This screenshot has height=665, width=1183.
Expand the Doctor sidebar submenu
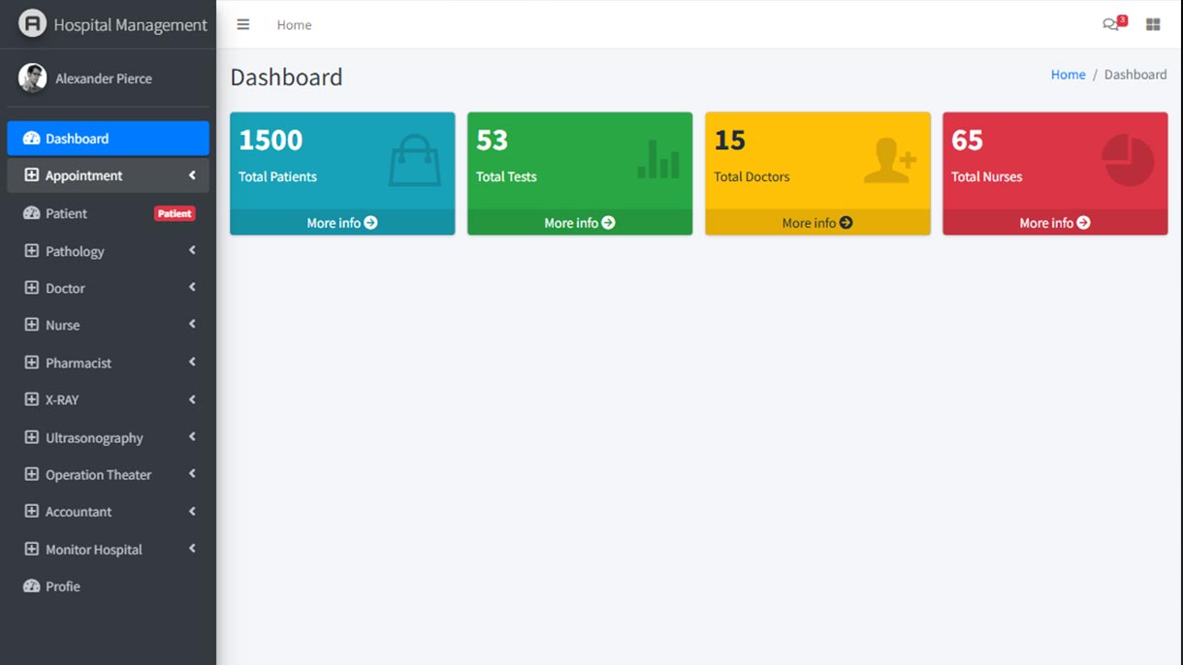(192, 288)
